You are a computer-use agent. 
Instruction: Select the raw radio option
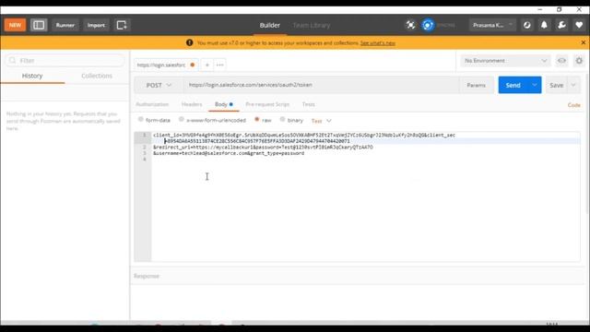257,120
